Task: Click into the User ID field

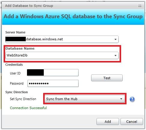Action: click(x=53, y=73)
